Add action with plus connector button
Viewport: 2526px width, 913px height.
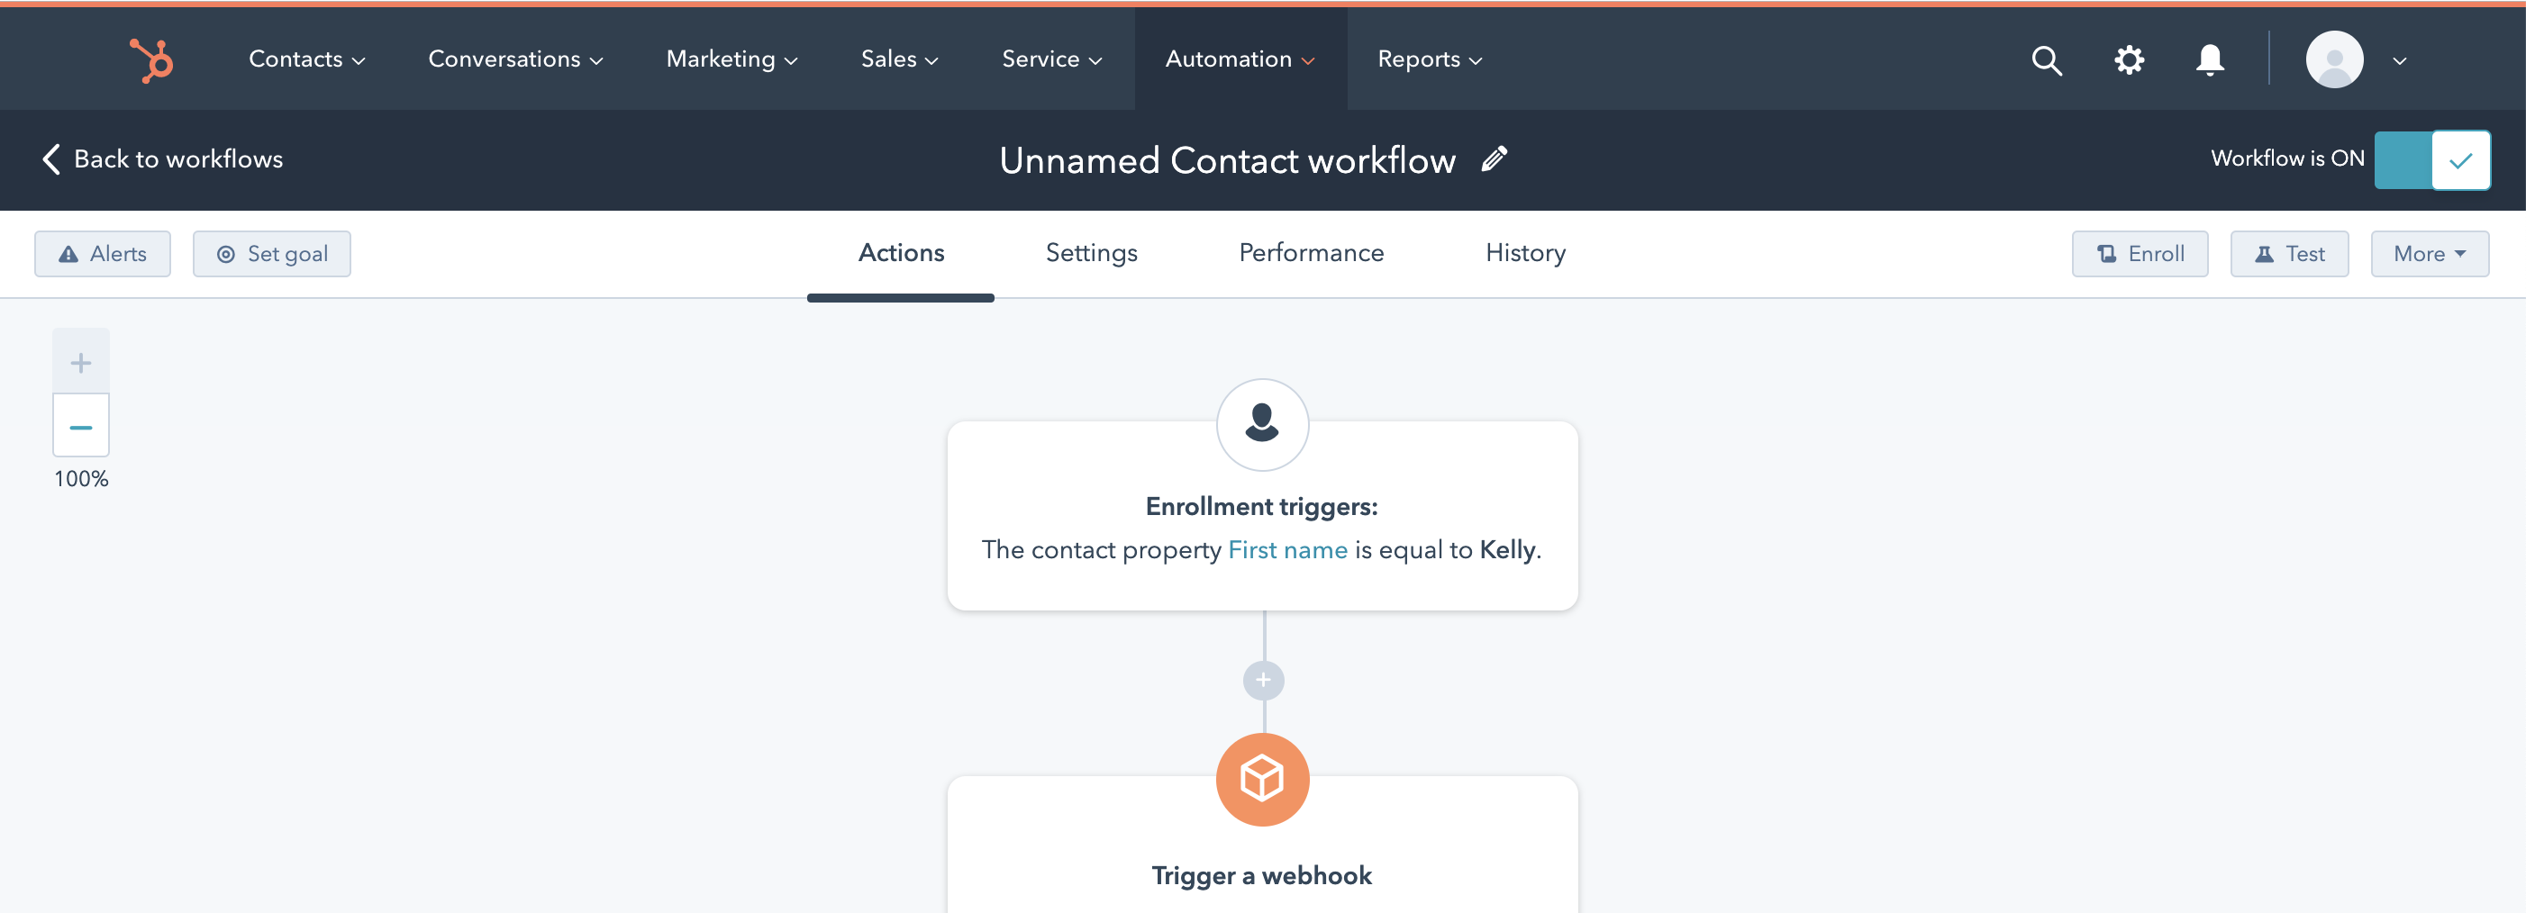(x=1263, y=680)
